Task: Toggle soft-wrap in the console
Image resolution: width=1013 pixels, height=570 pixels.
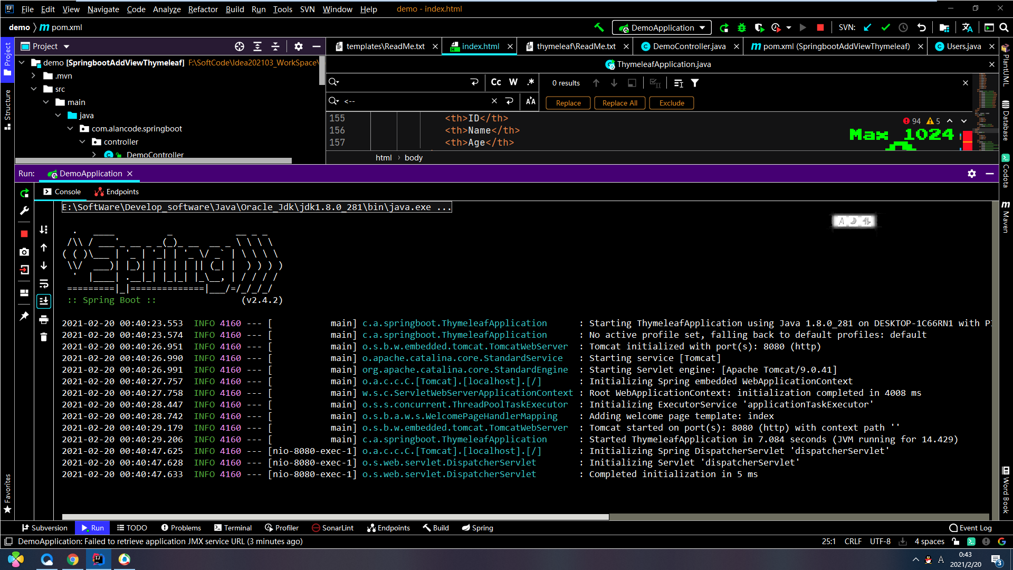Action: pyautogui.click(x=44, y=283)
